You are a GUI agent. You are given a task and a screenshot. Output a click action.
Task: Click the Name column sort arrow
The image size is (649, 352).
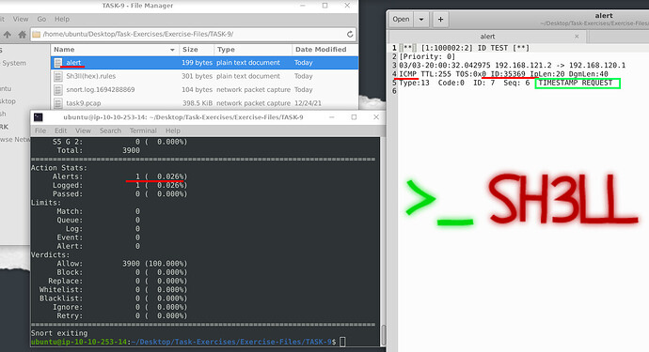(x=172, y=50)
